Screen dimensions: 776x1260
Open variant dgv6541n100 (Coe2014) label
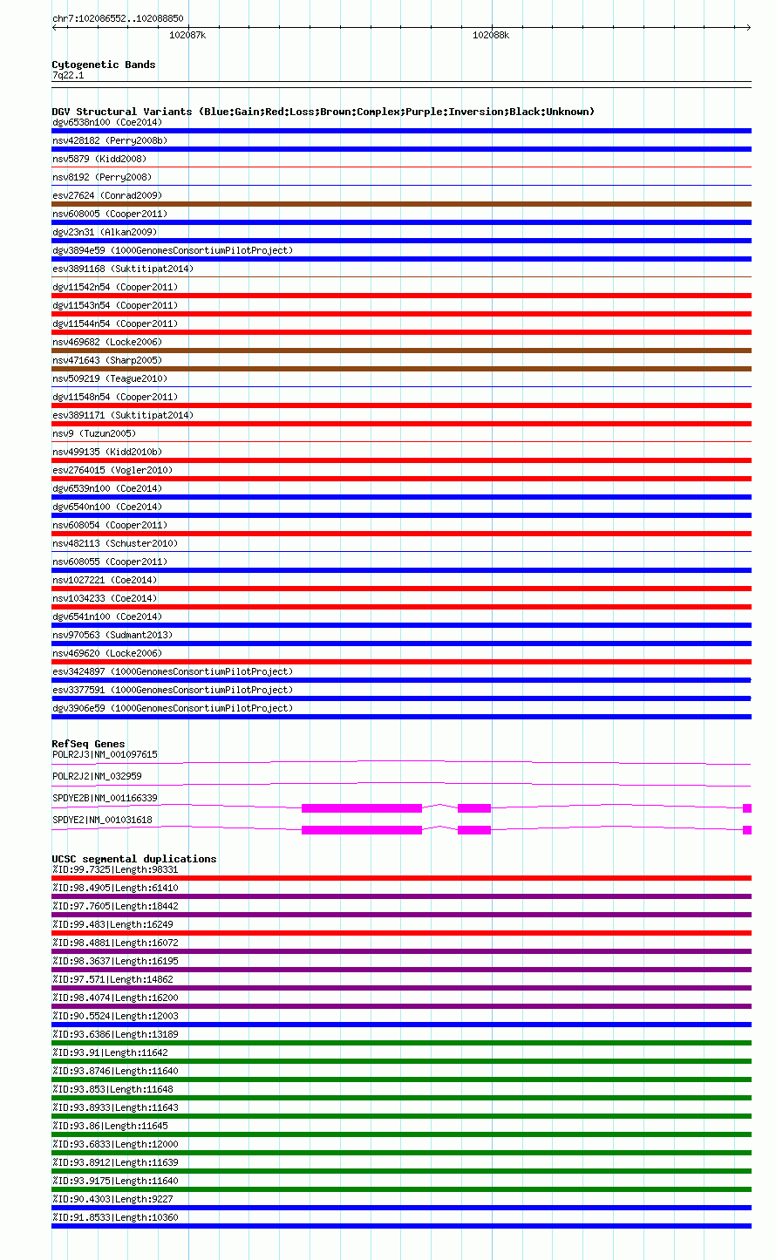pos(107,616)
